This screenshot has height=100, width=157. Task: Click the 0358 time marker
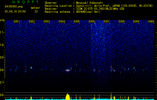(122, 21)
